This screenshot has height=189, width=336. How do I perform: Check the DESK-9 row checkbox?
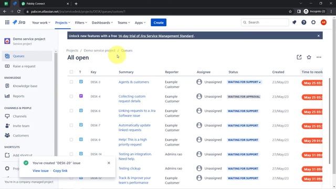71,140
